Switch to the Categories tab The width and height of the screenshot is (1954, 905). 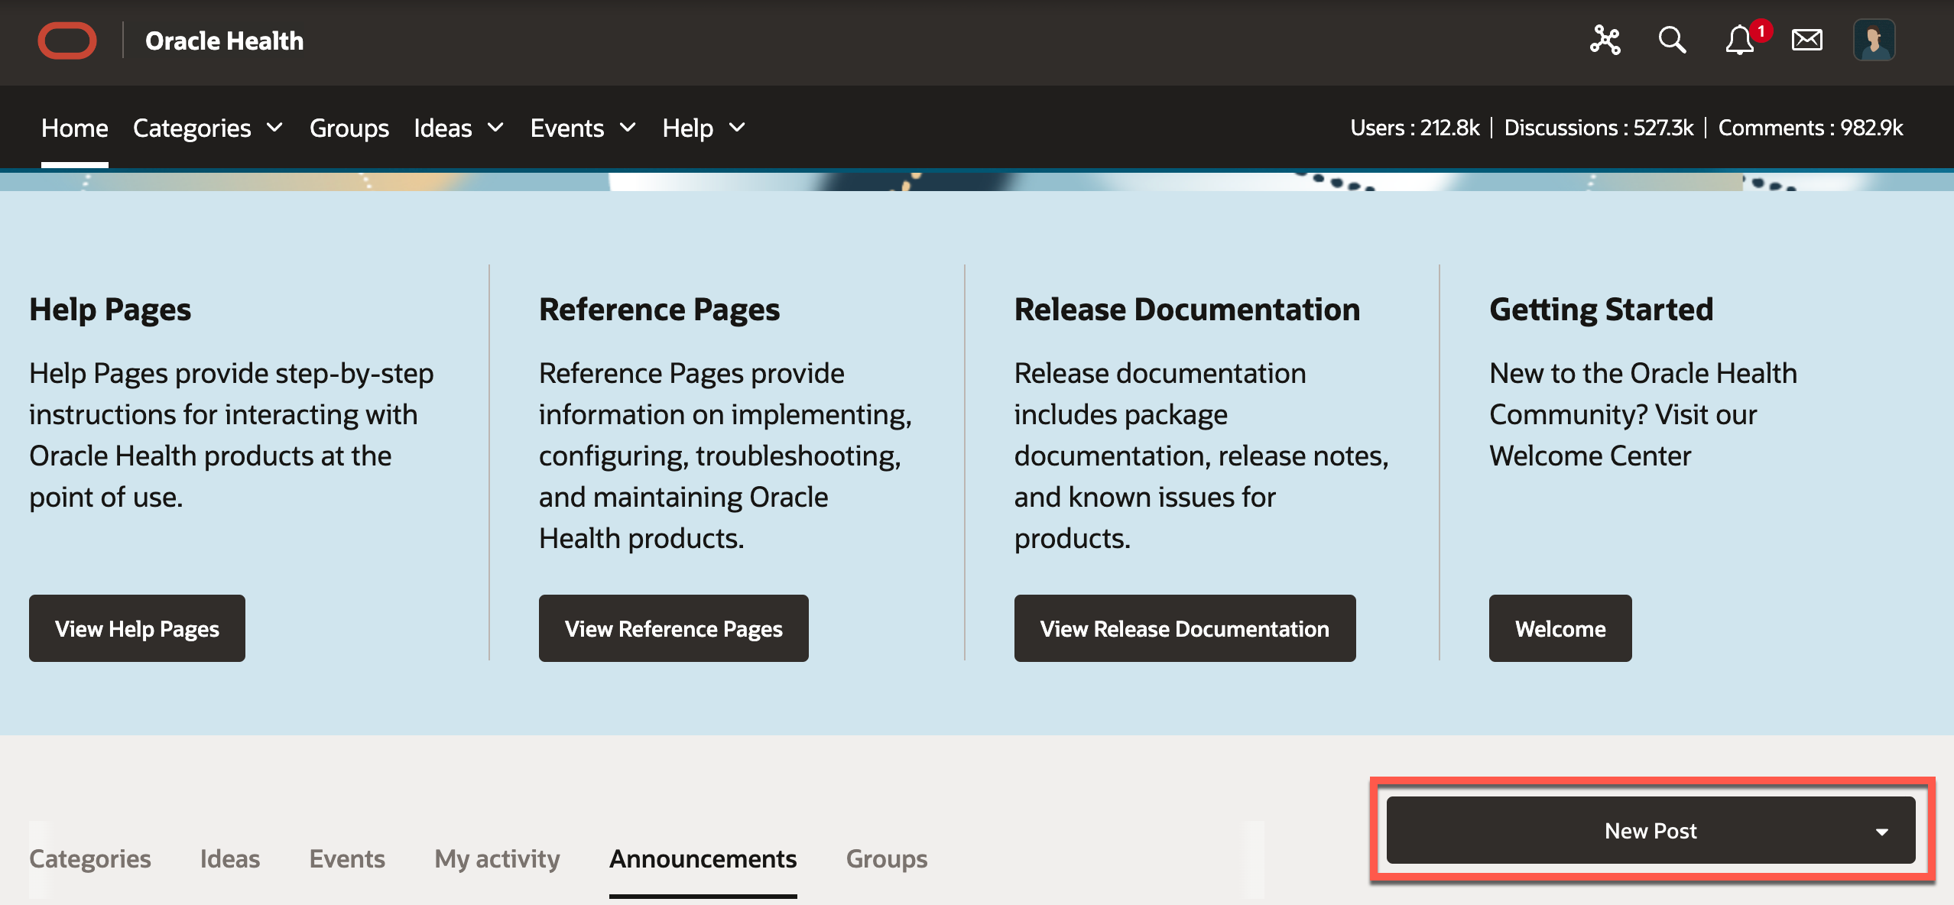tap(90, 859)
